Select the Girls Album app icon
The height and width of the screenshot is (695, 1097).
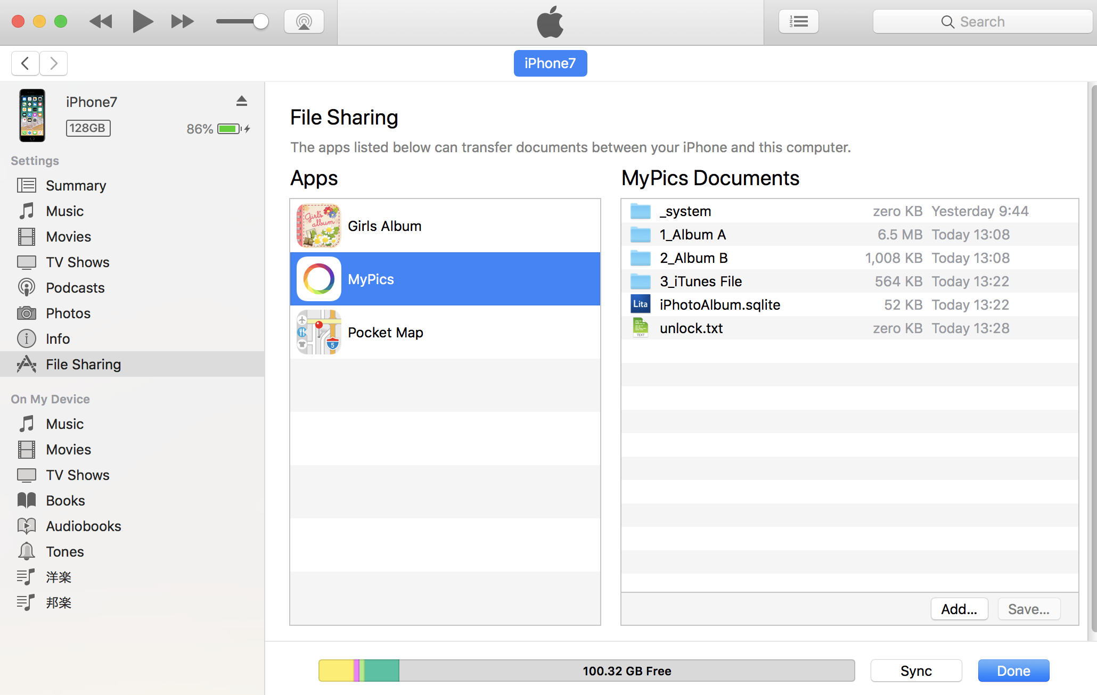coord(318,226)
